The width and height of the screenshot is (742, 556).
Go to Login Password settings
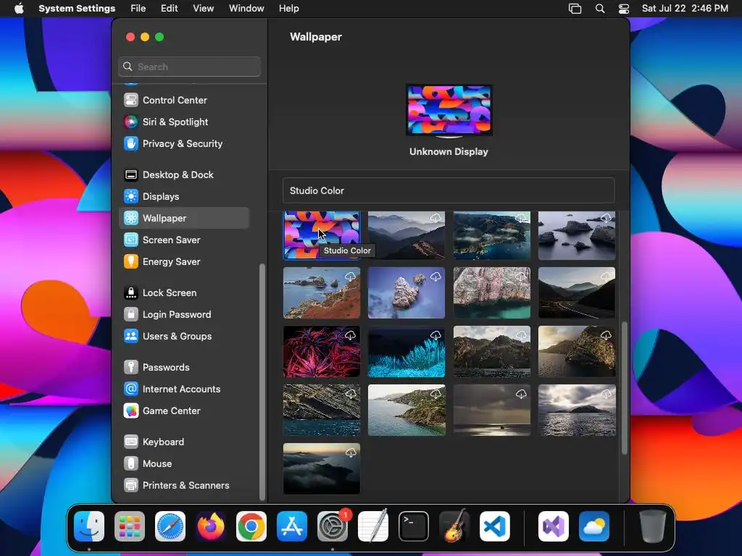pos(184,315)
